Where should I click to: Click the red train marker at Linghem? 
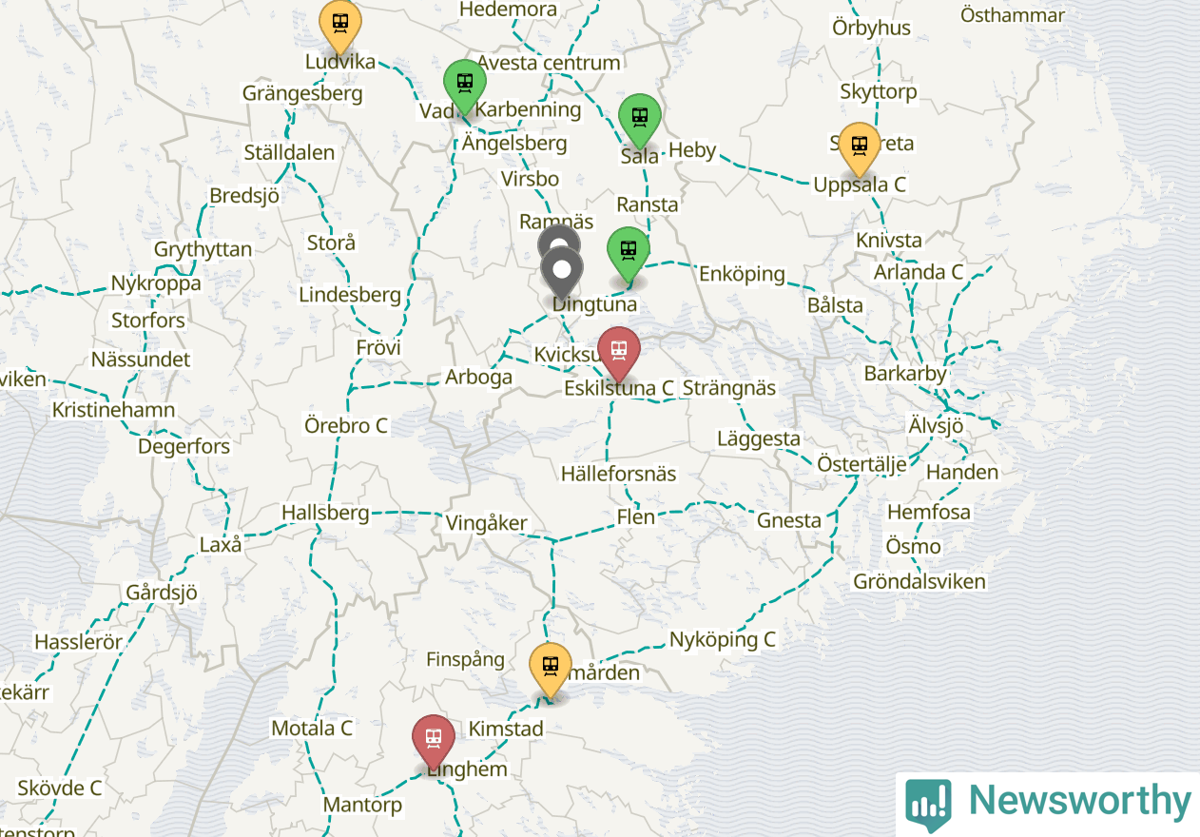coord(434,742)
